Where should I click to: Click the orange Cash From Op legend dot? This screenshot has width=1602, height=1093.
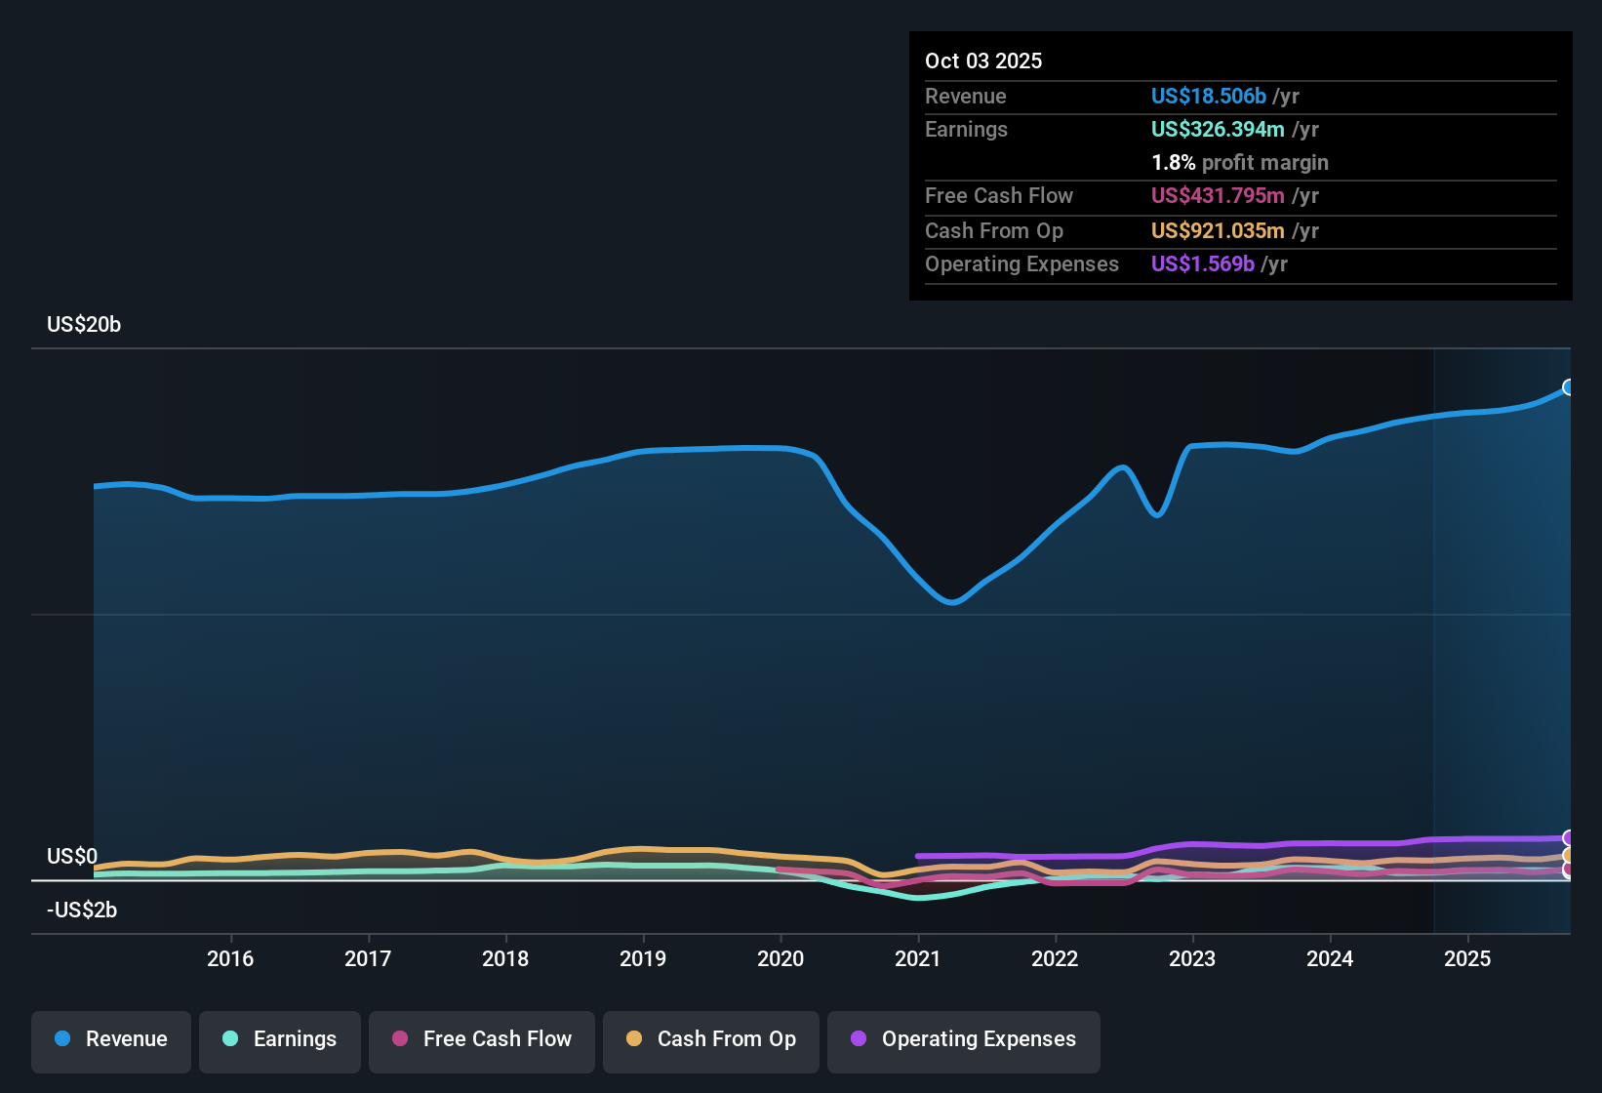click(634, 1039)
